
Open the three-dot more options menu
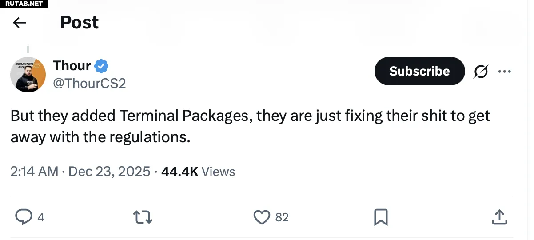(504, 71)
